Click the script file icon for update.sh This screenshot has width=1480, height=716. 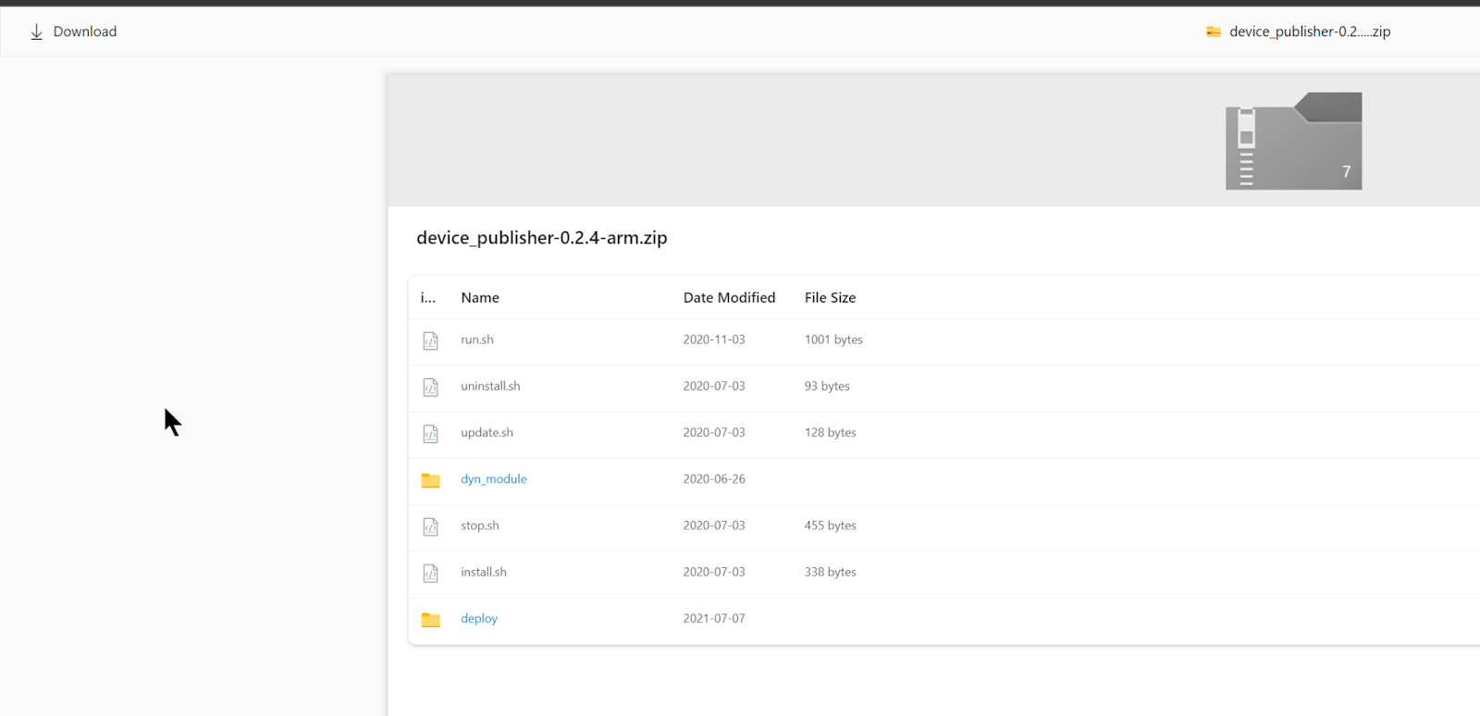pos(430,434)
